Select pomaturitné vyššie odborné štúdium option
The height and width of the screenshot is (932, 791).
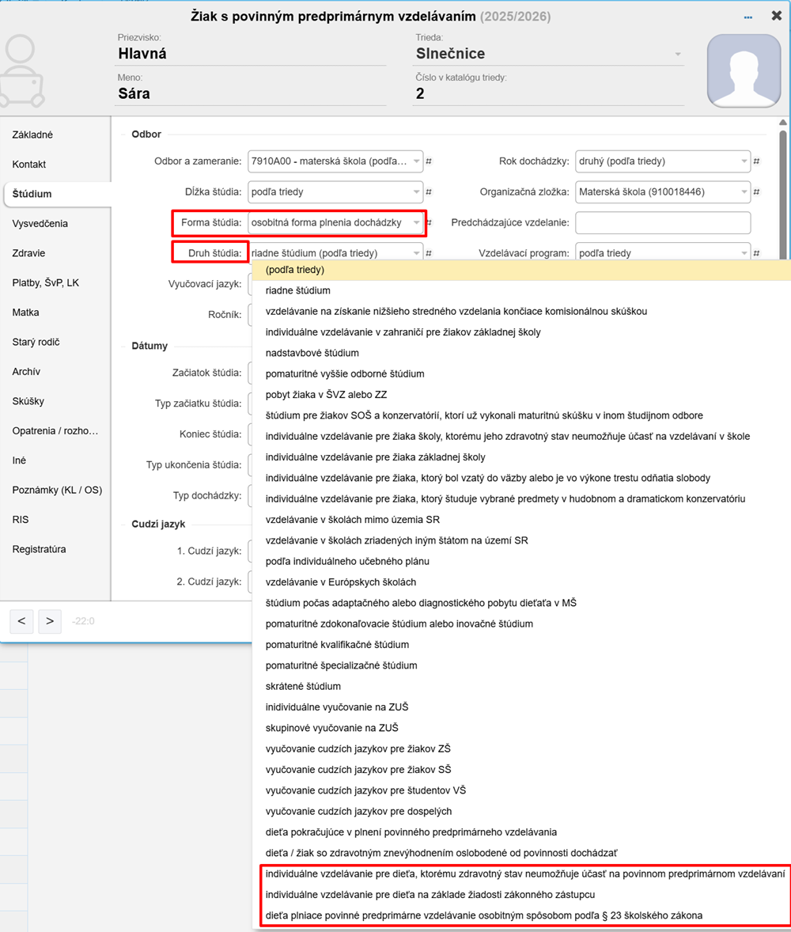click(521, 374)
